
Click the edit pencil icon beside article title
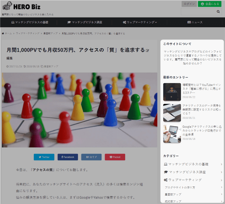click(148, 51)
